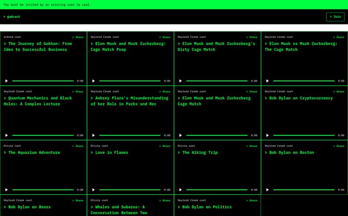
Task: Click 'Skylord Crook cast' label above Bob Dylan on Bears
Action: tap(18, 200)
